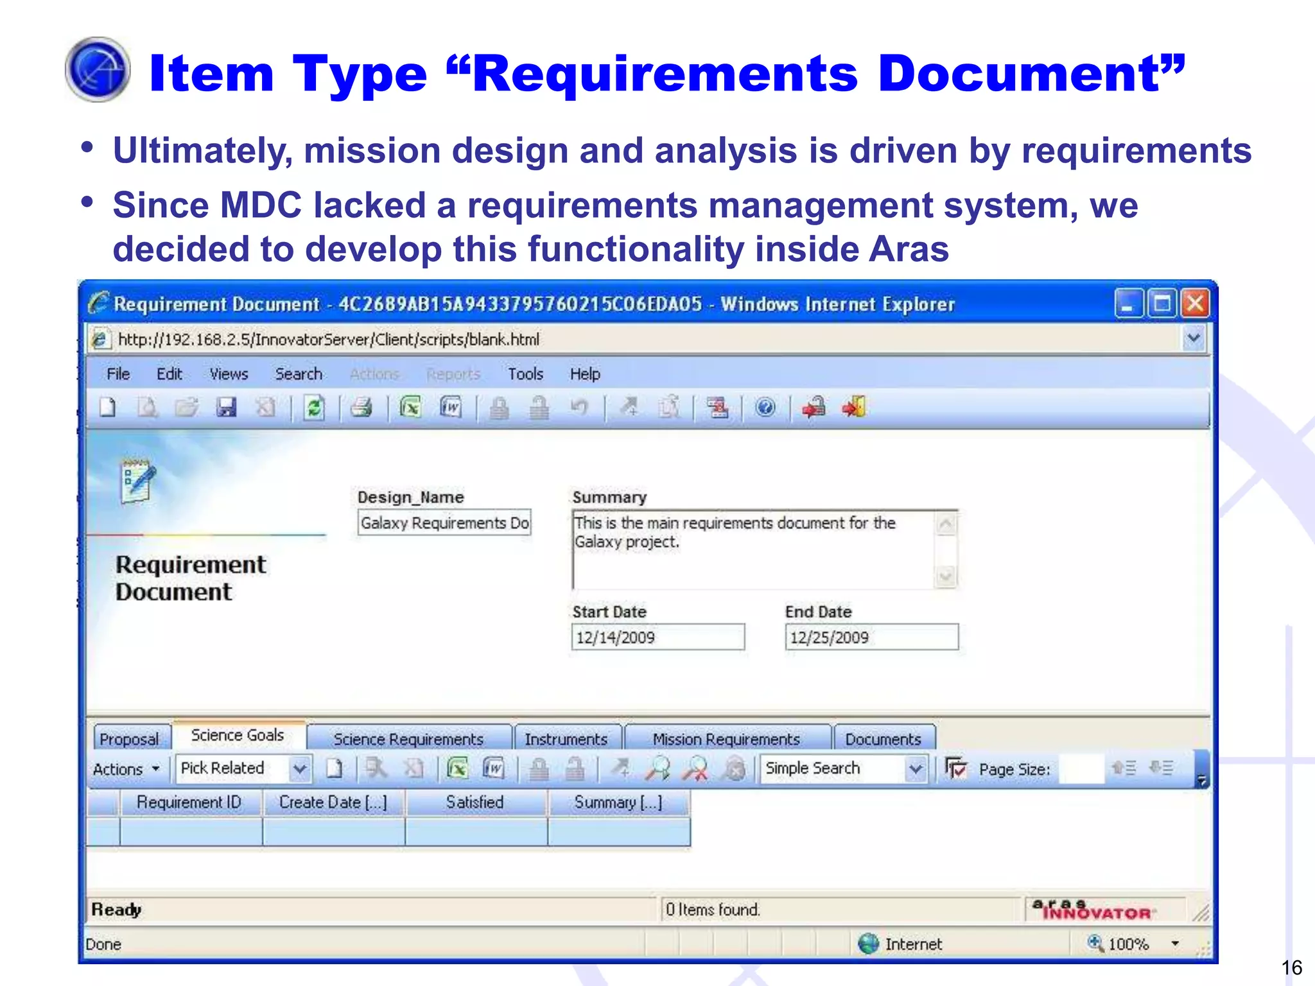Open the Edit menu
The height and width of the screenshot is (986, 1315).
pyautogui.click(x=170, y=374)
